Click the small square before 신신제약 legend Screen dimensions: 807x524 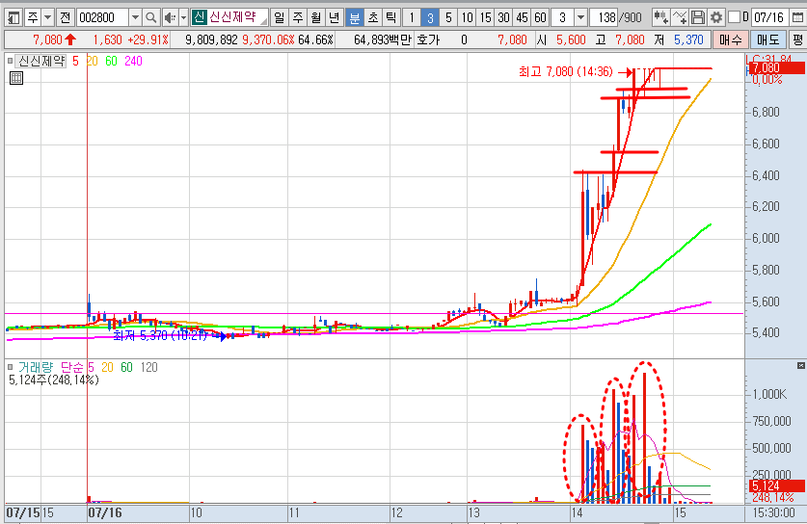click(10, 62)
